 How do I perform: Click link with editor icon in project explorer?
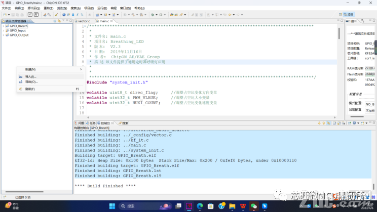point(59,21)
